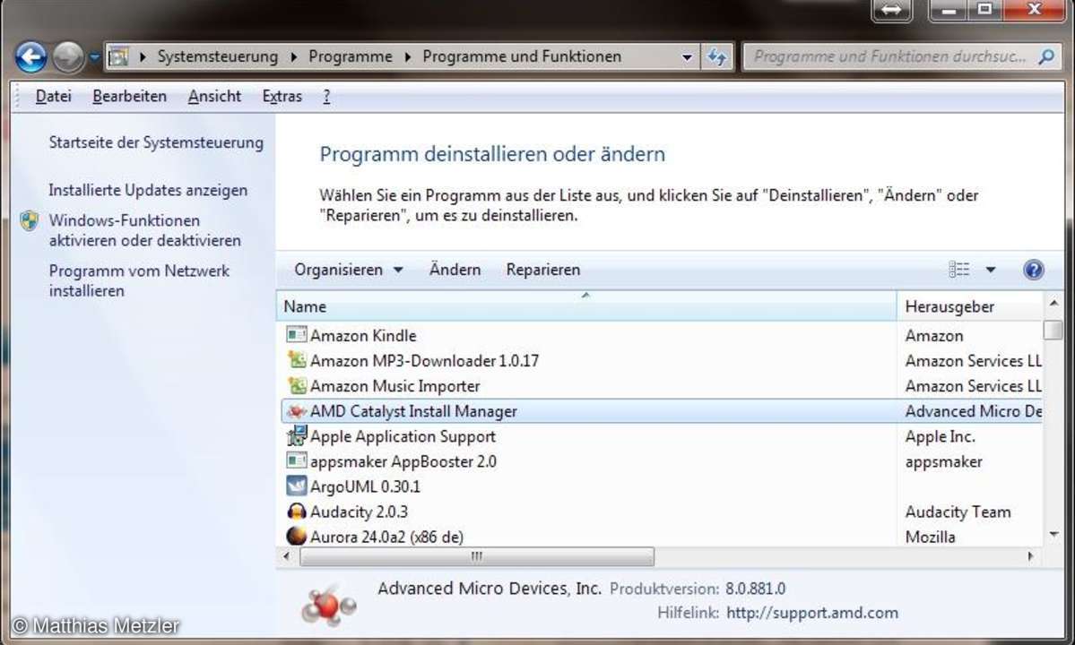Click Windows-Funktionen aktivieren oder deaktivieren link
Viewport: 1075px width, 645px height.
[144, 230]
